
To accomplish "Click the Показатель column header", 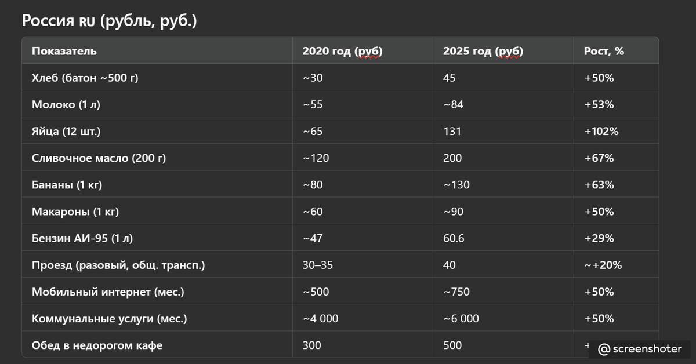I will tap(64, 51).
